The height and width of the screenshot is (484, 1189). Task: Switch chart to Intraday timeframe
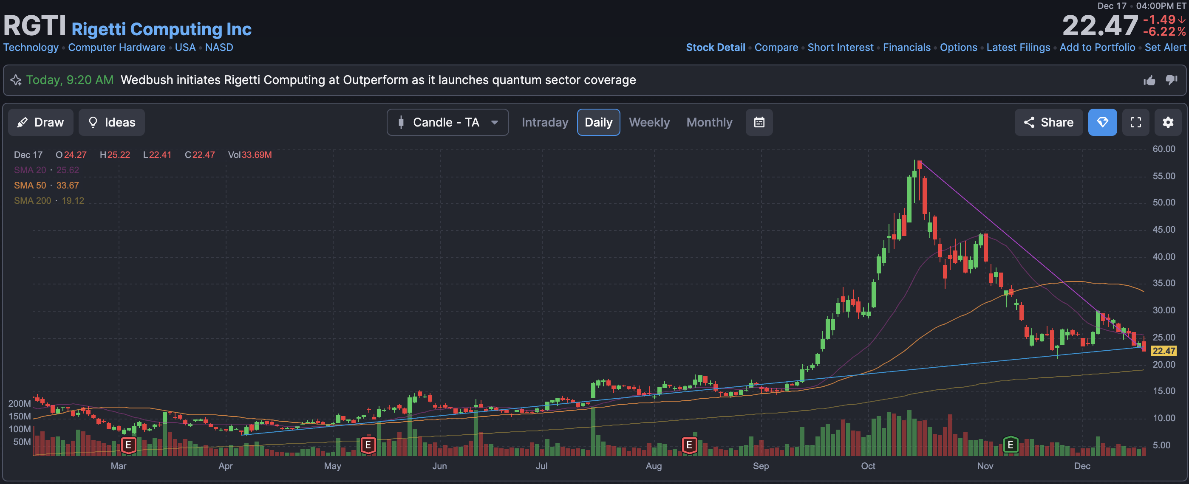(545, 122)
